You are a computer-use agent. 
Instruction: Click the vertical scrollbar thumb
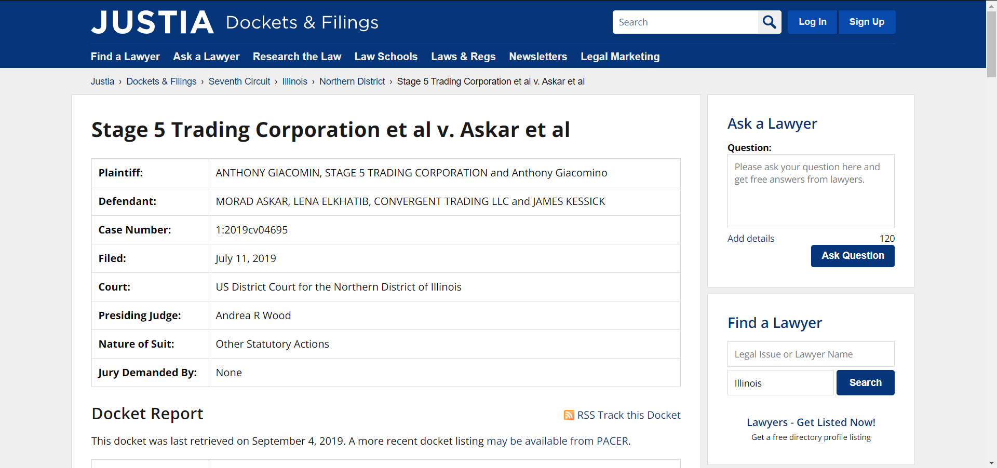pyautogui.click(x=991, y=44)
